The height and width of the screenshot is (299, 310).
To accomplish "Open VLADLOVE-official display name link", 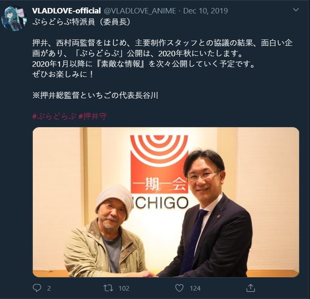I will click(x=66, y=10).
